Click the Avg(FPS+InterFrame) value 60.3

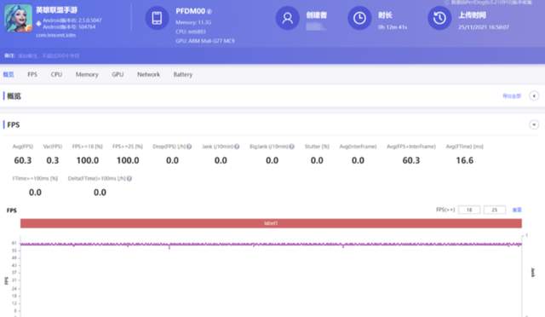coord(411,160)
